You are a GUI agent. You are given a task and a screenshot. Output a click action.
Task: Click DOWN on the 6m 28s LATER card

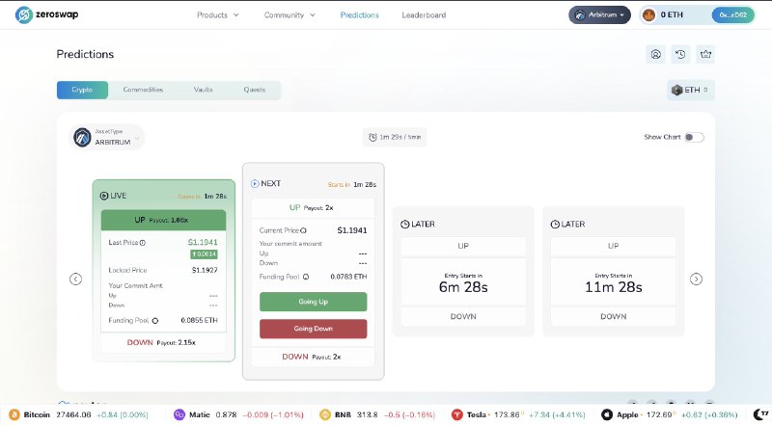[463, 317]
